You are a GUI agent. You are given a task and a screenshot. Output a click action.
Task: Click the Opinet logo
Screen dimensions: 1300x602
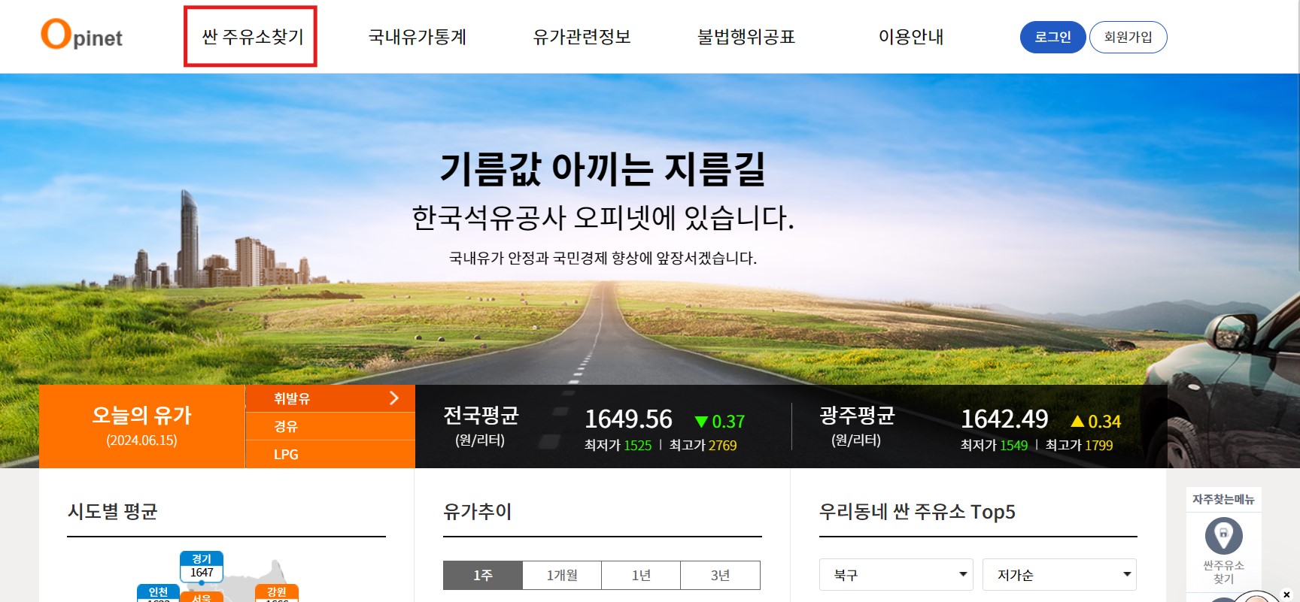point(81,35)
